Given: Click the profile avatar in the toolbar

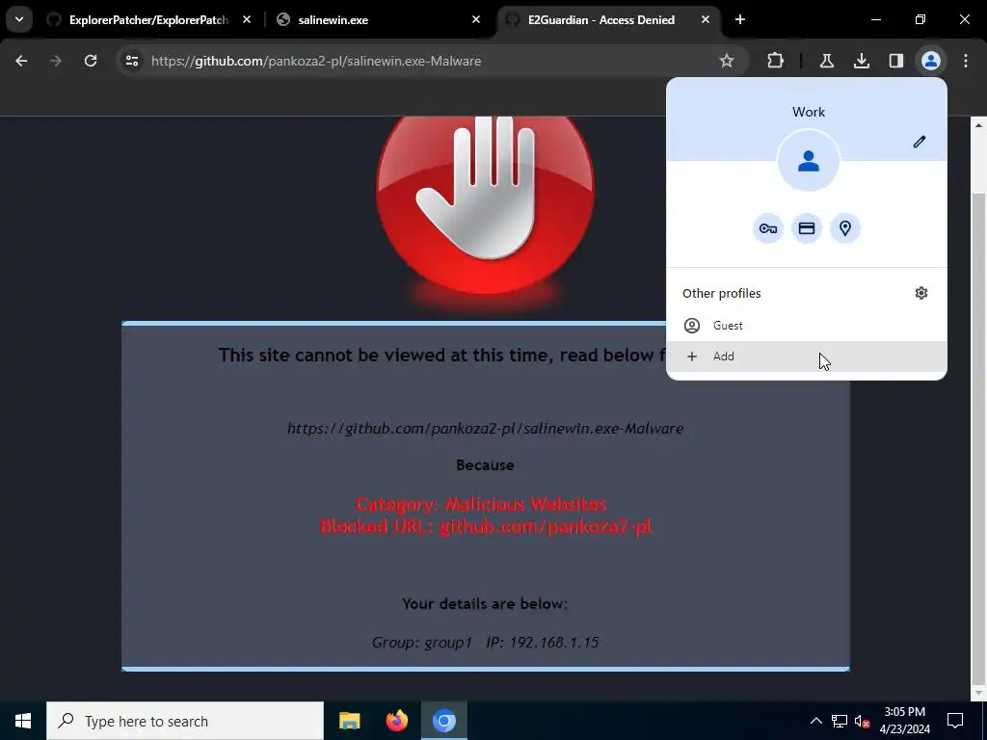Looking at the screenshot, I should click(x=930, y=61).
